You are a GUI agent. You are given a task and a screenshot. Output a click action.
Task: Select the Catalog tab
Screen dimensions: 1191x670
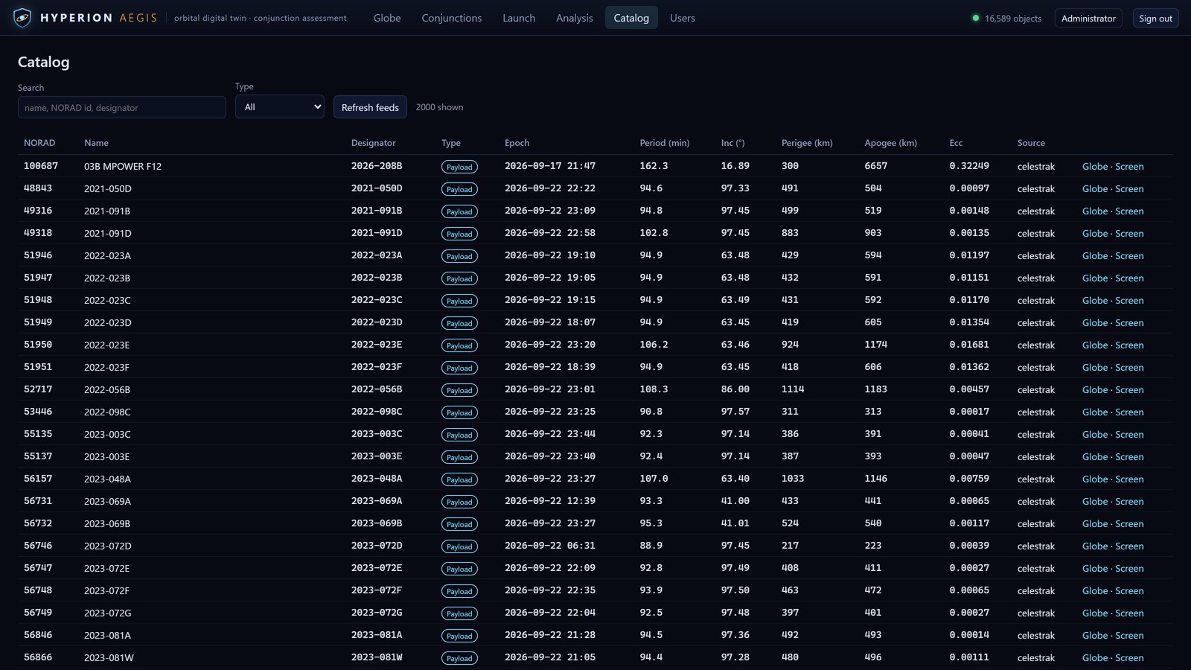pos(631,18)
